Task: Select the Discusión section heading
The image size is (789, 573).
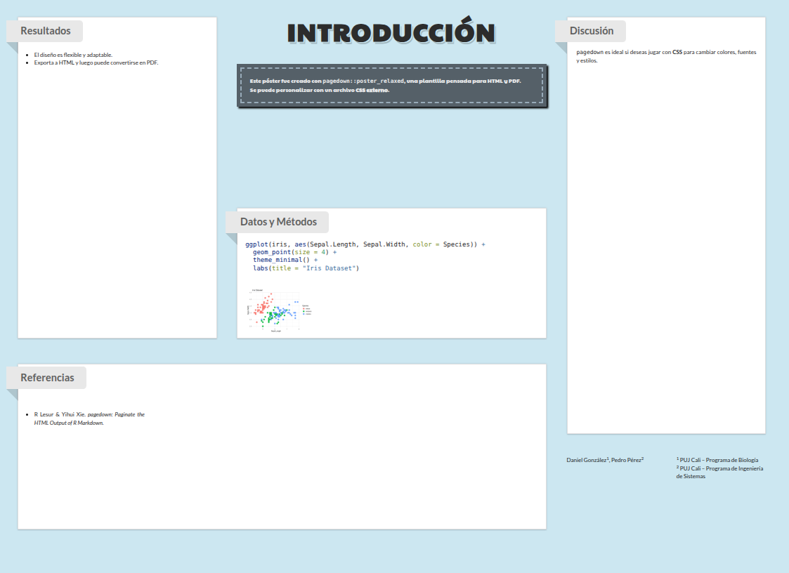Action: click(591, 31)
